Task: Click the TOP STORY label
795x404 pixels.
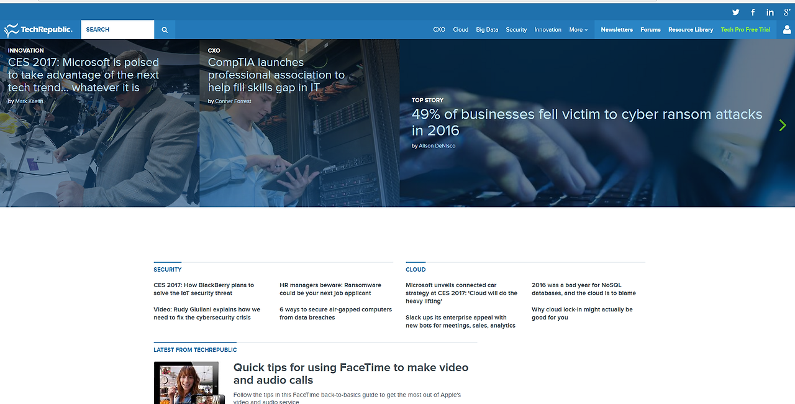Action: coord(427,100)
